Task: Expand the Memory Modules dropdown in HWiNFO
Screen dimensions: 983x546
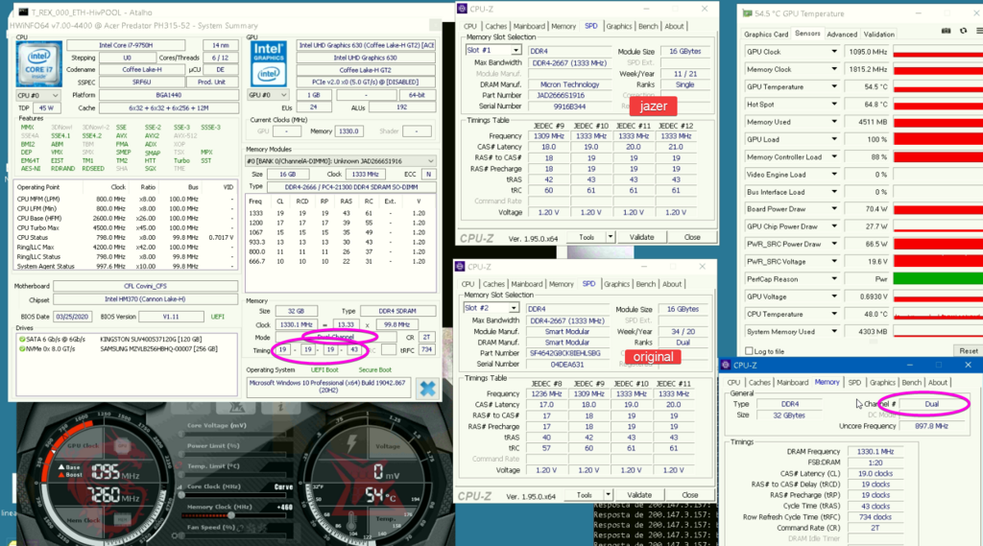Action: click(x=430, y=161)
